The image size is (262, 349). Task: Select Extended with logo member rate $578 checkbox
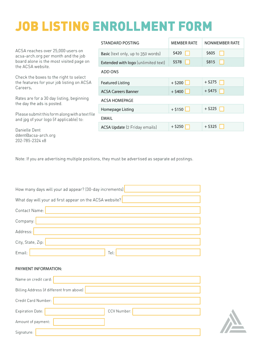tap(187, 62)
